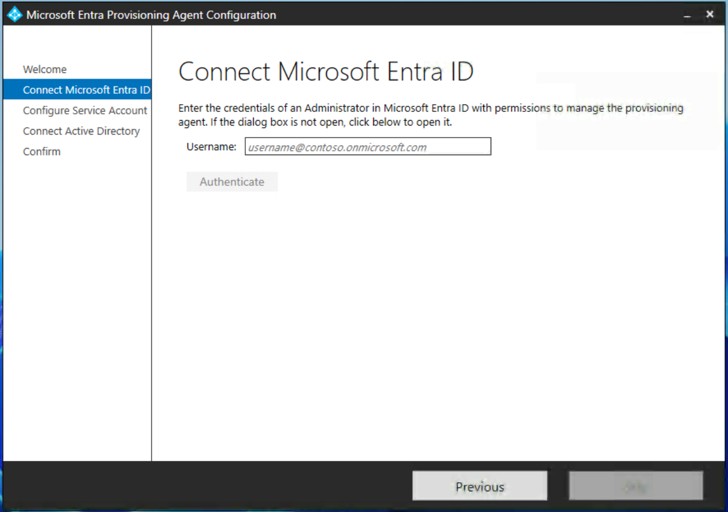Click the greyed-out Next button
The height and width of the screenshot is (512, 728).
click(635, 486)
